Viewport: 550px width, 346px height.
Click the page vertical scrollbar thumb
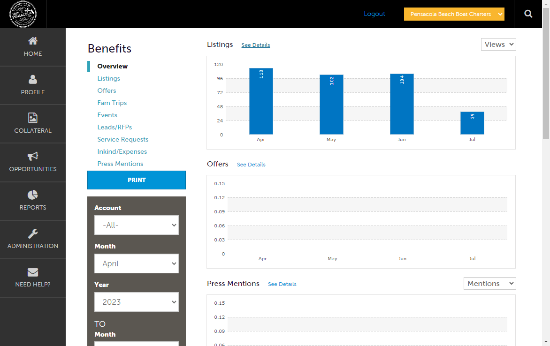pos(546,74)
